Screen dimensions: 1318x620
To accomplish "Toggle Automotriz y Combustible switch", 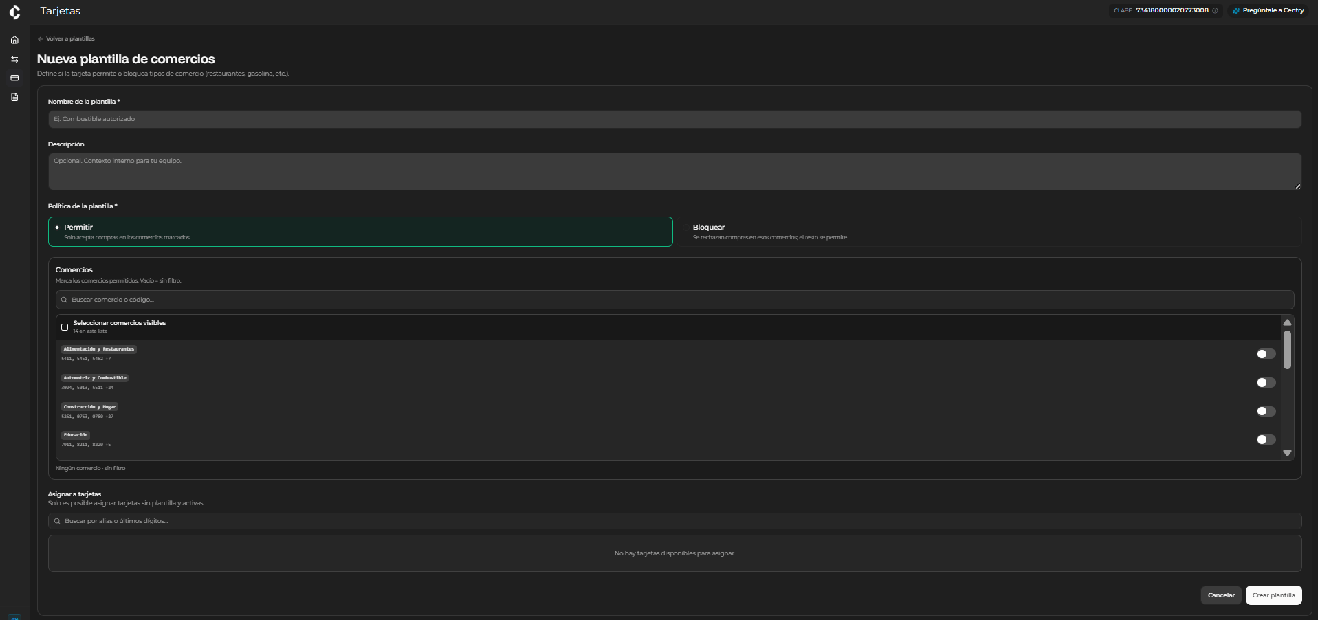I will coord(1266,383).
